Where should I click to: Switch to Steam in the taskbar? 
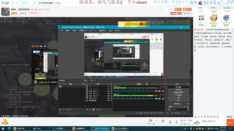(37, 128)
